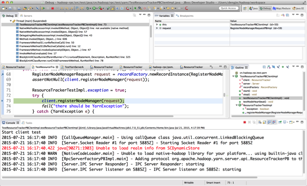Toggle Hide Non-Public Members green dot

click(x=283, y=67)
